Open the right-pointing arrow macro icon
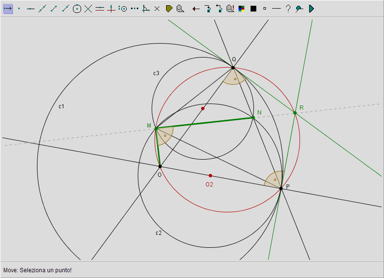This screenshot has width=384, height=278. (x=208, y=9)
